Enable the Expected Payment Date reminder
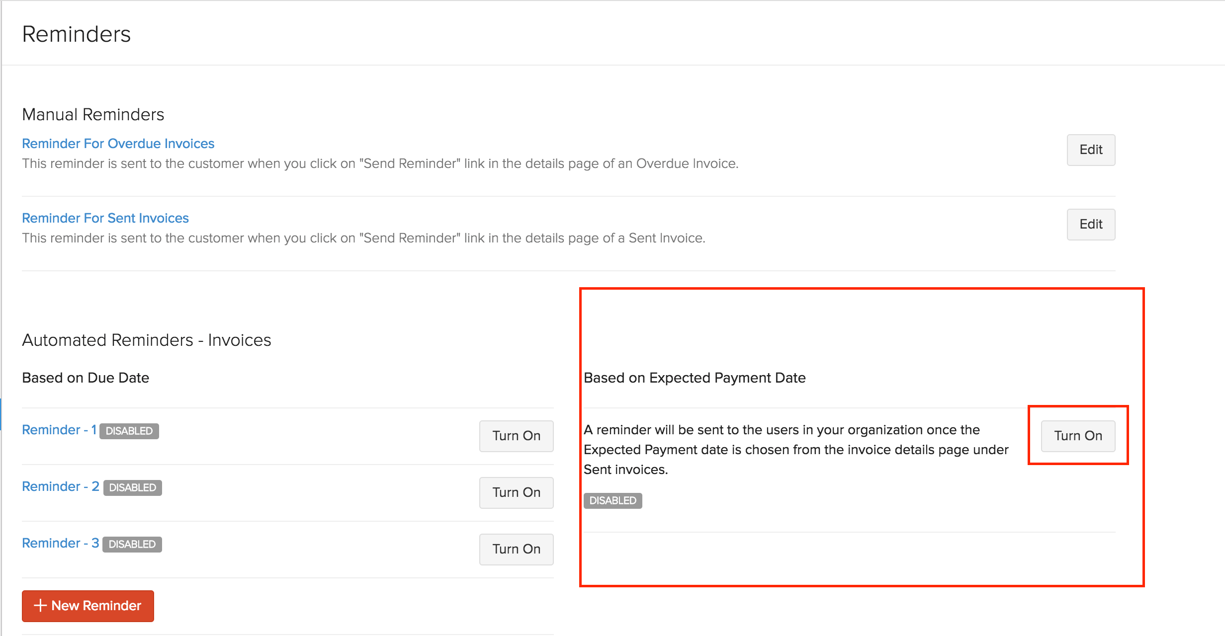The image size is (1225, 636). [1078, 436]
